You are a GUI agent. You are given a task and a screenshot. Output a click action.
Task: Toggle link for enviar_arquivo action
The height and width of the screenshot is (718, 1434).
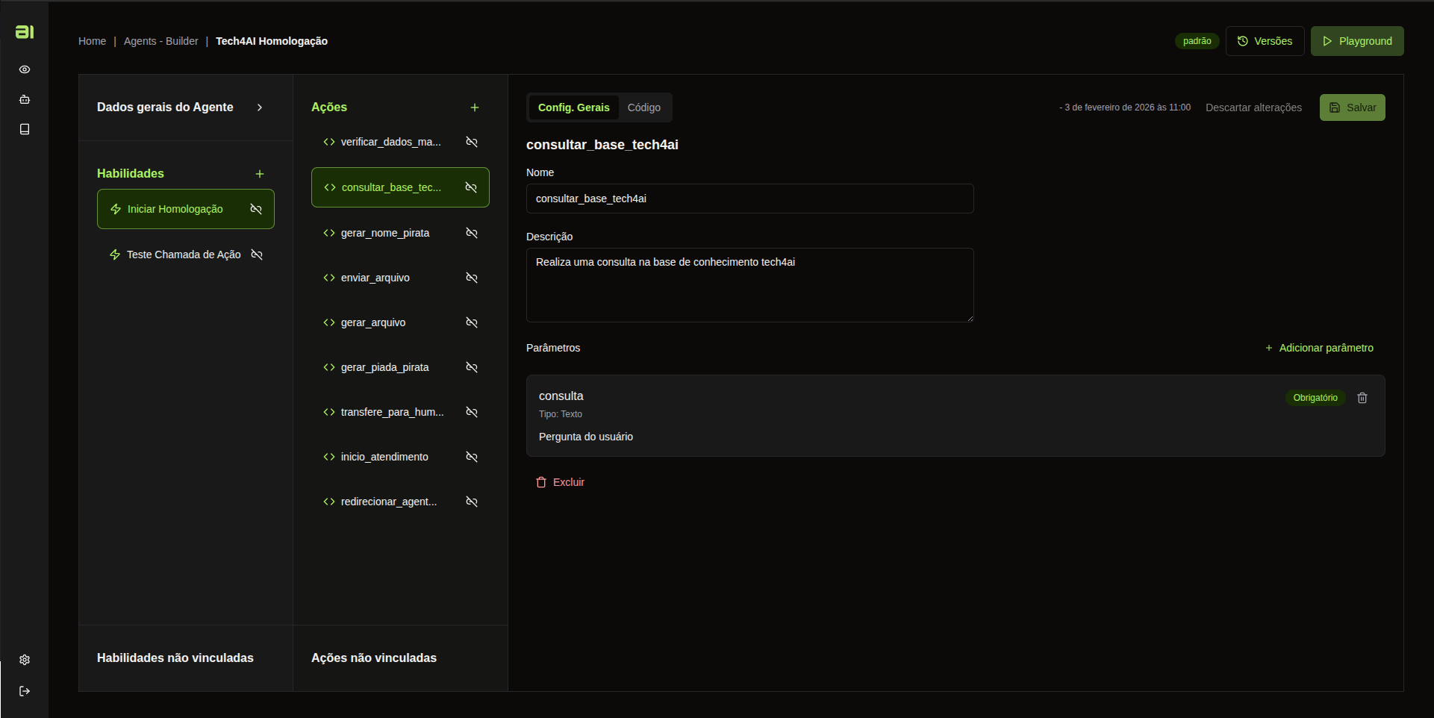coord(472,278)
